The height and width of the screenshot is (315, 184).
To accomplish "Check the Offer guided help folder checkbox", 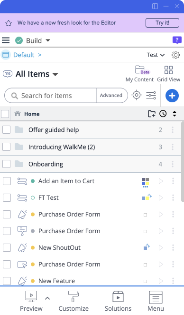I will [7, 130].
